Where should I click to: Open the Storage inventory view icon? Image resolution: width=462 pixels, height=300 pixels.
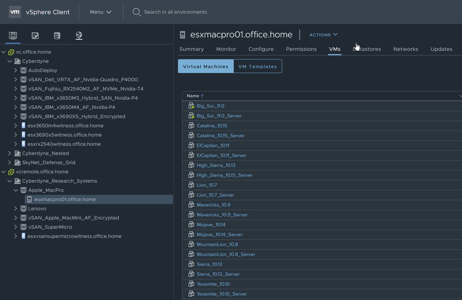pyautogui.click(x=57, y=36)
